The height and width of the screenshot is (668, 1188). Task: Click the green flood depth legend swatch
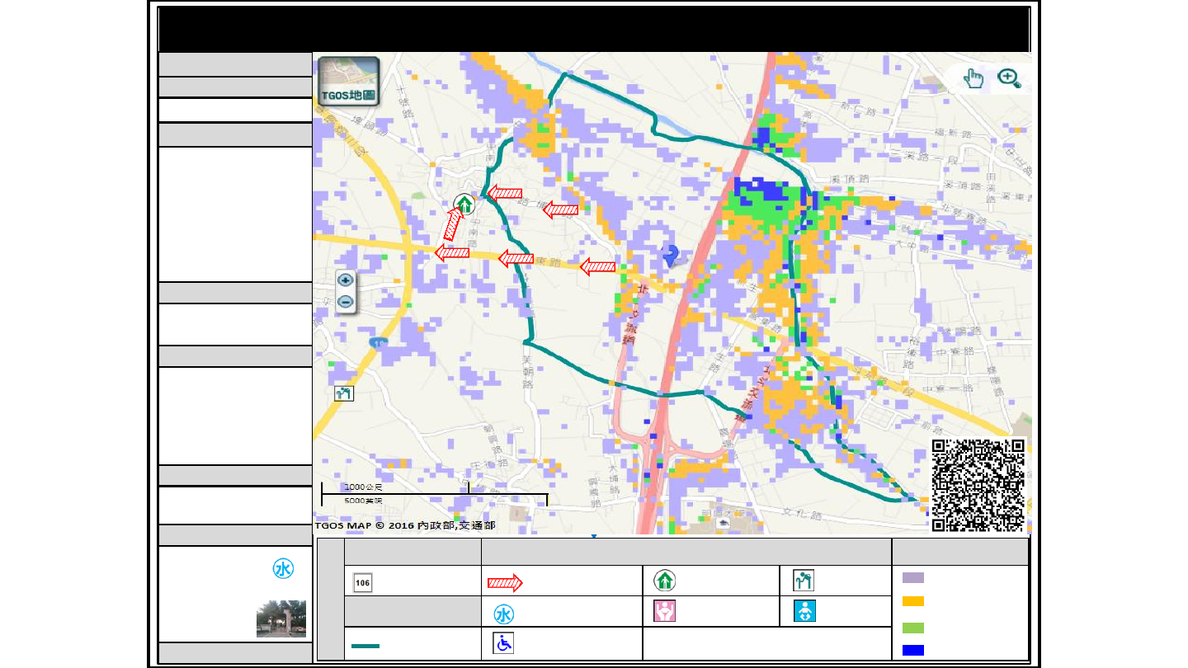point(913,628)
